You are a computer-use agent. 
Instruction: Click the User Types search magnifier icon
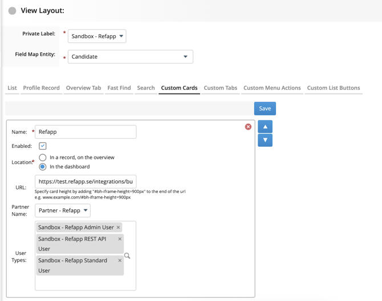pyautogui.click(x=127, y=256)
